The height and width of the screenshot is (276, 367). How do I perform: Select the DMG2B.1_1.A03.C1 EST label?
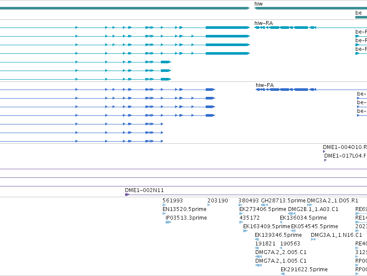point(313,209)
